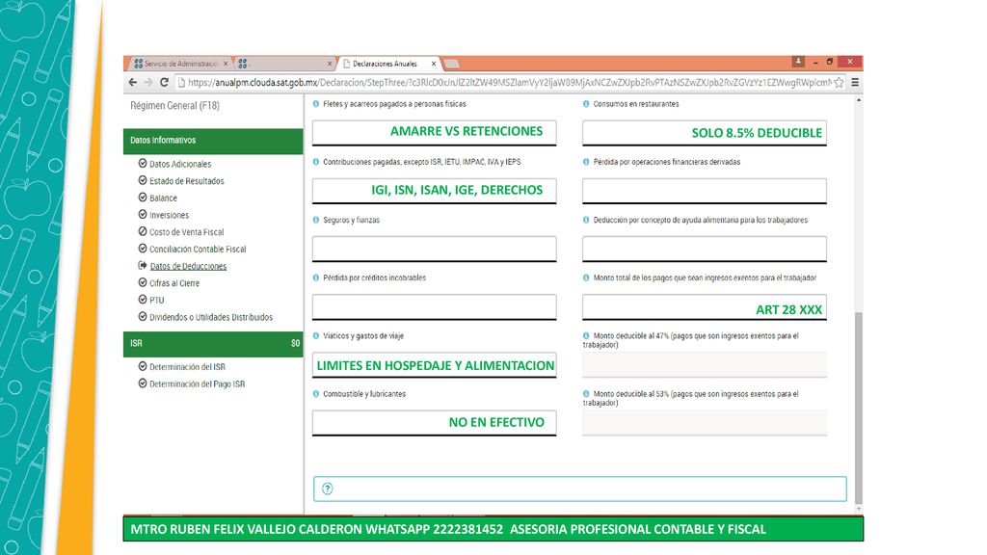Open Conciliación Contable Fiscal section
Viewport: 987px width, 555px height.
198,249
